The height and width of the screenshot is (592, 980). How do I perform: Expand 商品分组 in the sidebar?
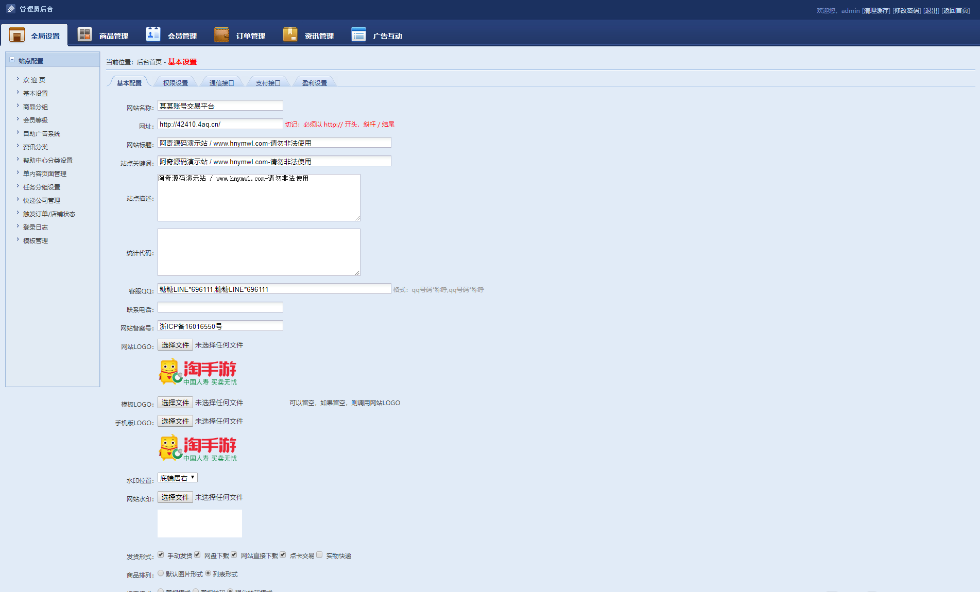click(x=35, y=107)
